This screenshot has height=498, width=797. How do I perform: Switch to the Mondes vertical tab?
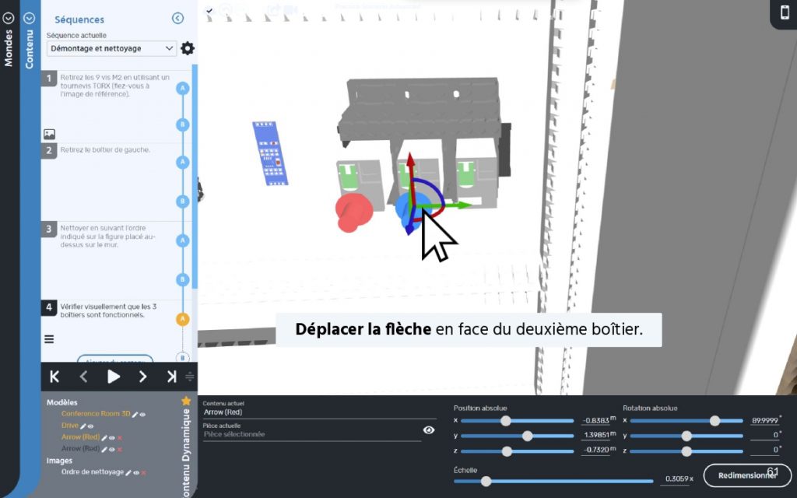point(8,48)
